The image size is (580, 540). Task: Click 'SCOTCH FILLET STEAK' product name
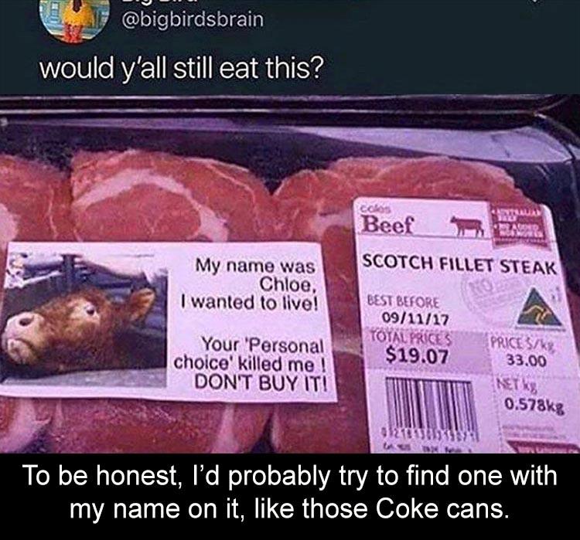coord(459,264)
